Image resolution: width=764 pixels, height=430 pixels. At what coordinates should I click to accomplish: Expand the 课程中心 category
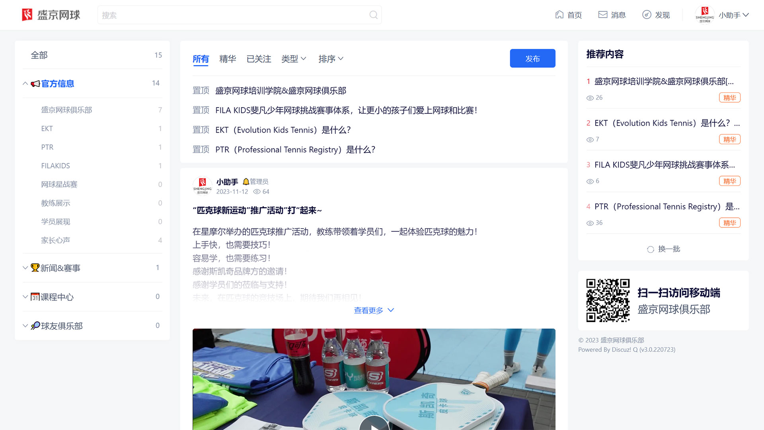pos(25,297)
